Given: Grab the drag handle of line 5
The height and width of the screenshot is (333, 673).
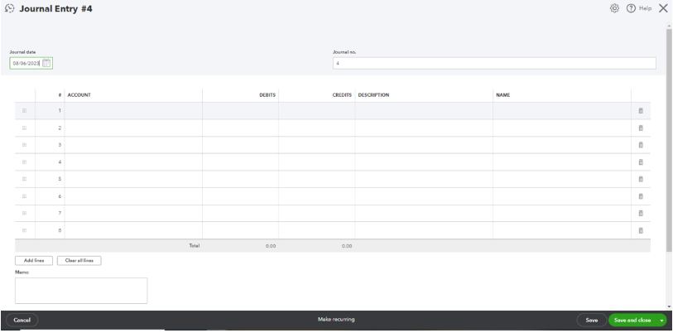Looking at the screenshot, I should tap(25, 179).
